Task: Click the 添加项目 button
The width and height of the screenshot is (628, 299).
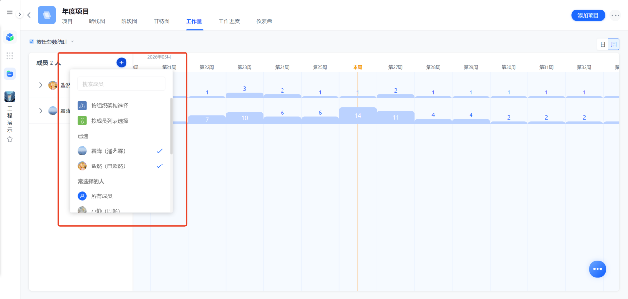Action: [x=588, y=15]
